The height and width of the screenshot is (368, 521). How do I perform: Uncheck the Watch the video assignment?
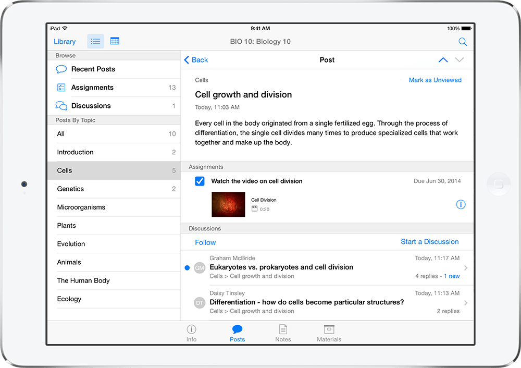point(200,181)
